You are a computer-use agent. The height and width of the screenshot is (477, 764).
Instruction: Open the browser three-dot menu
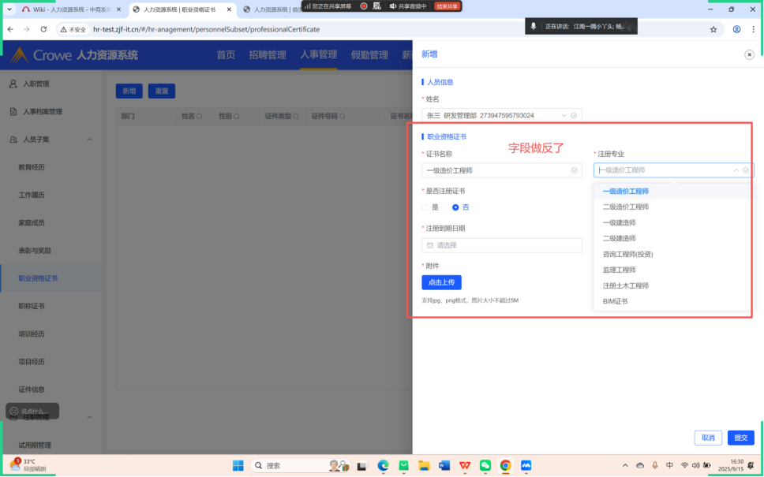pyautogui.click(x=753, y=29)
